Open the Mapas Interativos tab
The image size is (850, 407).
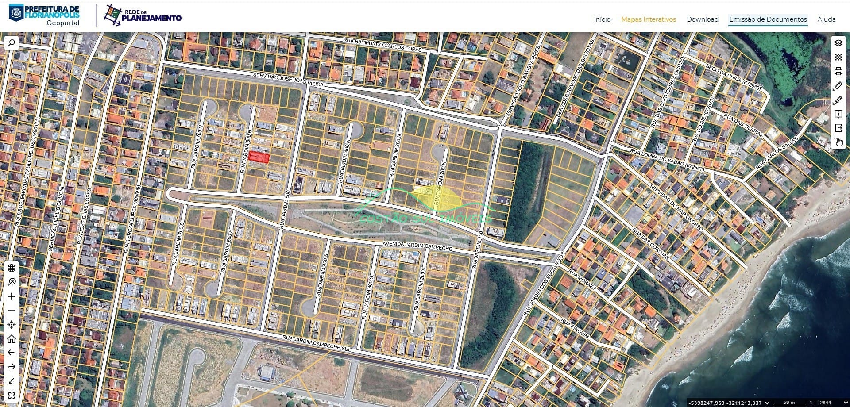649,19
